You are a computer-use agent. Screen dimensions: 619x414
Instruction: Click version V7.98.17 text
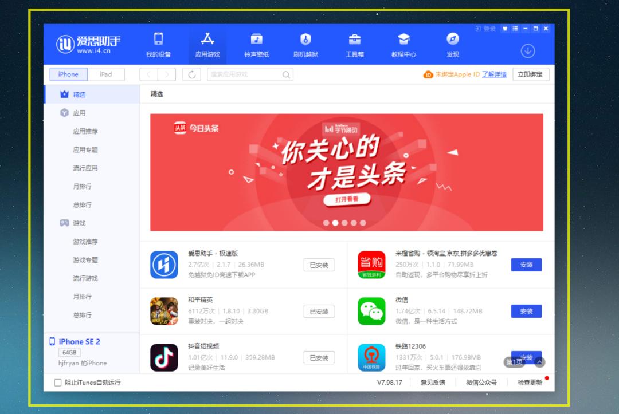click(x=389, y=383)
